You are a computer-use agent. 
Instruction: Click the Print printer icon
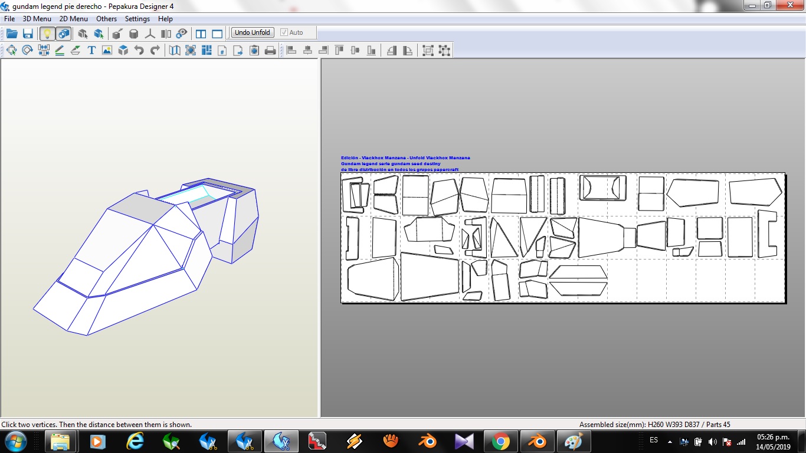coord(270,50)
